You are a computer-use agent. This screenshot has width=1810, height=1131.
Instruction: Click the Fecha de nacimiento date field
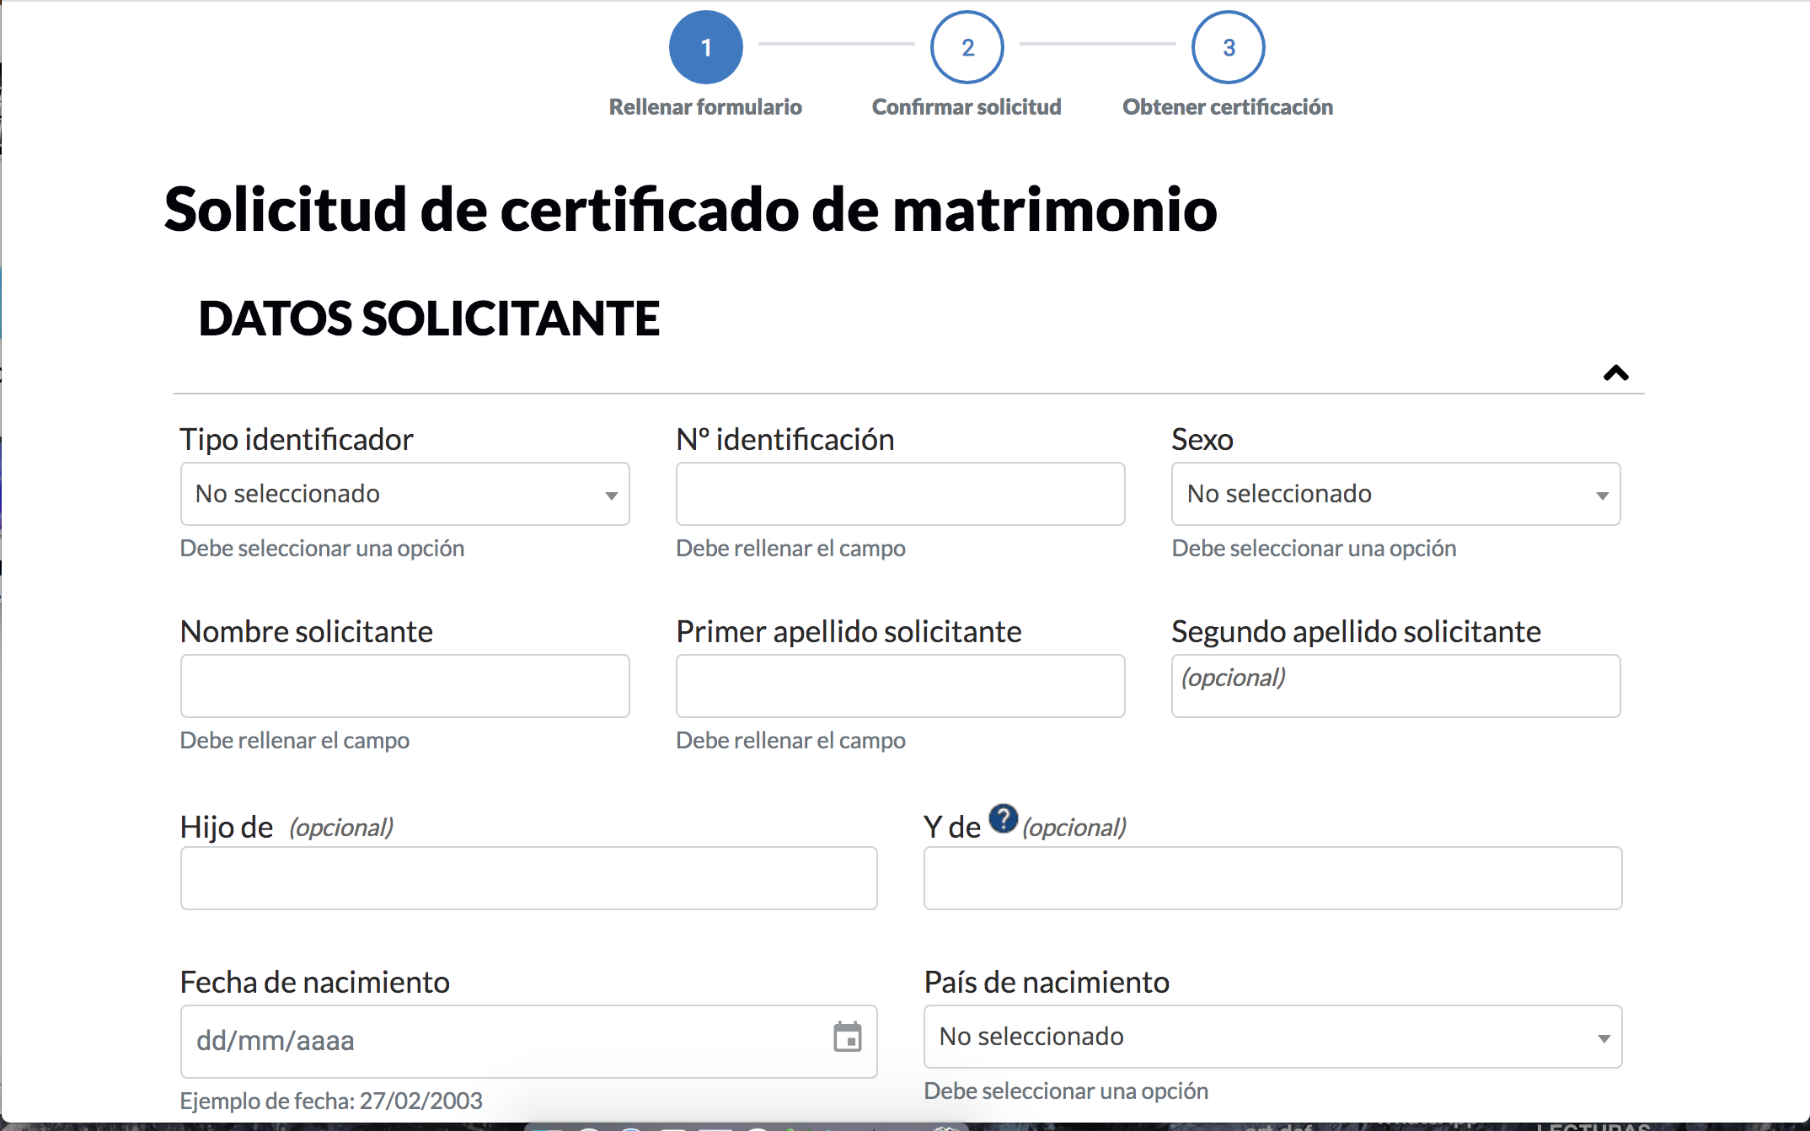tap(529, 1042)
